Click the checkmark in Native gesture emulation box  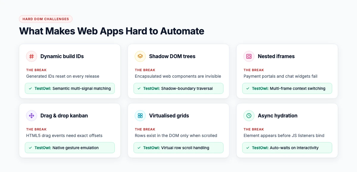30,148
